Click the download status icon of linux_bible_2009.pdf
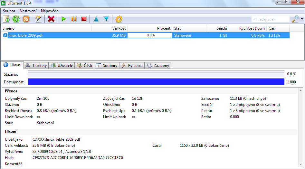This screenshot has width=305, height=169. [x=5, y=35]
